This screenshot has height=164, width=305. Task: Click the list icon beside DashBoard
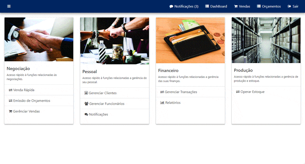coord(207,6)
